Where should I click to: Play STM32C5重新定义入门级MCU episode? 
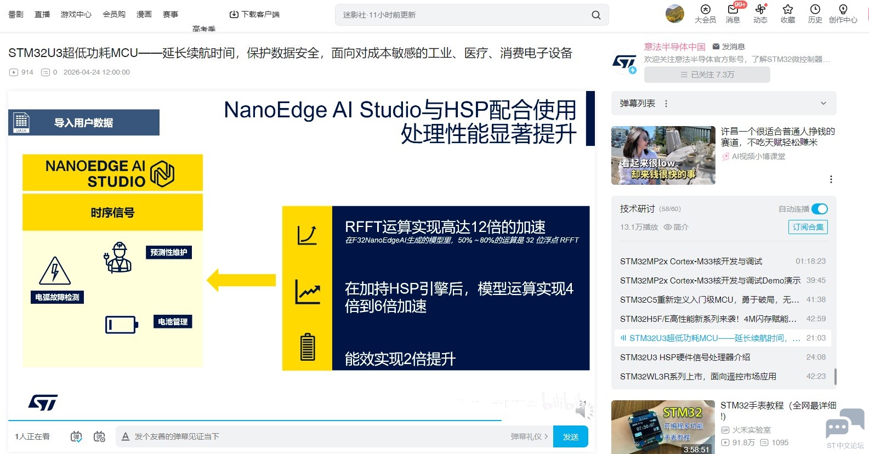point(723,299)
